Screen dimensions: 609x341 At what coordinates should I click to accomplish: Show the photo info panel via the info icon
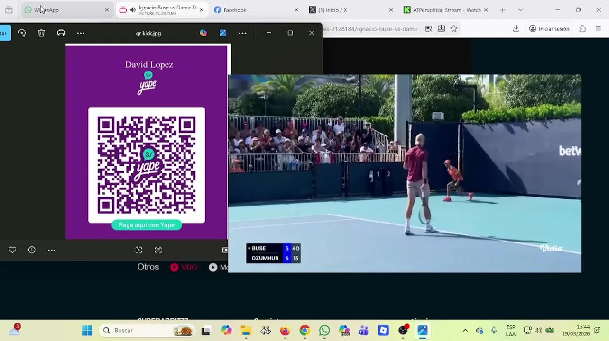pos(32,250)
